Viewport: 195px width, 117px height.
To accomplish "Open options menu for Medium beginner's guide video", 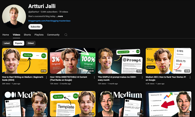I will 47,77.
